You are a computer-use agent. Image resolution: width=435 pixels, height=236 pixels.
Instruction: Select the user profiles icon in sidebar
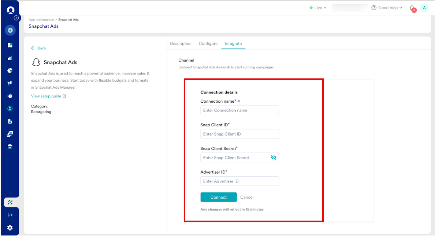pyautogui.click(x=10, y=108)
